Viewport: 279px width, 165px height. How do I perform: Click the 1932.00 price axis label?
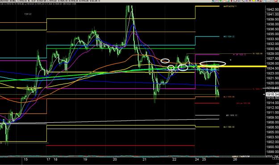pos(272,44)
